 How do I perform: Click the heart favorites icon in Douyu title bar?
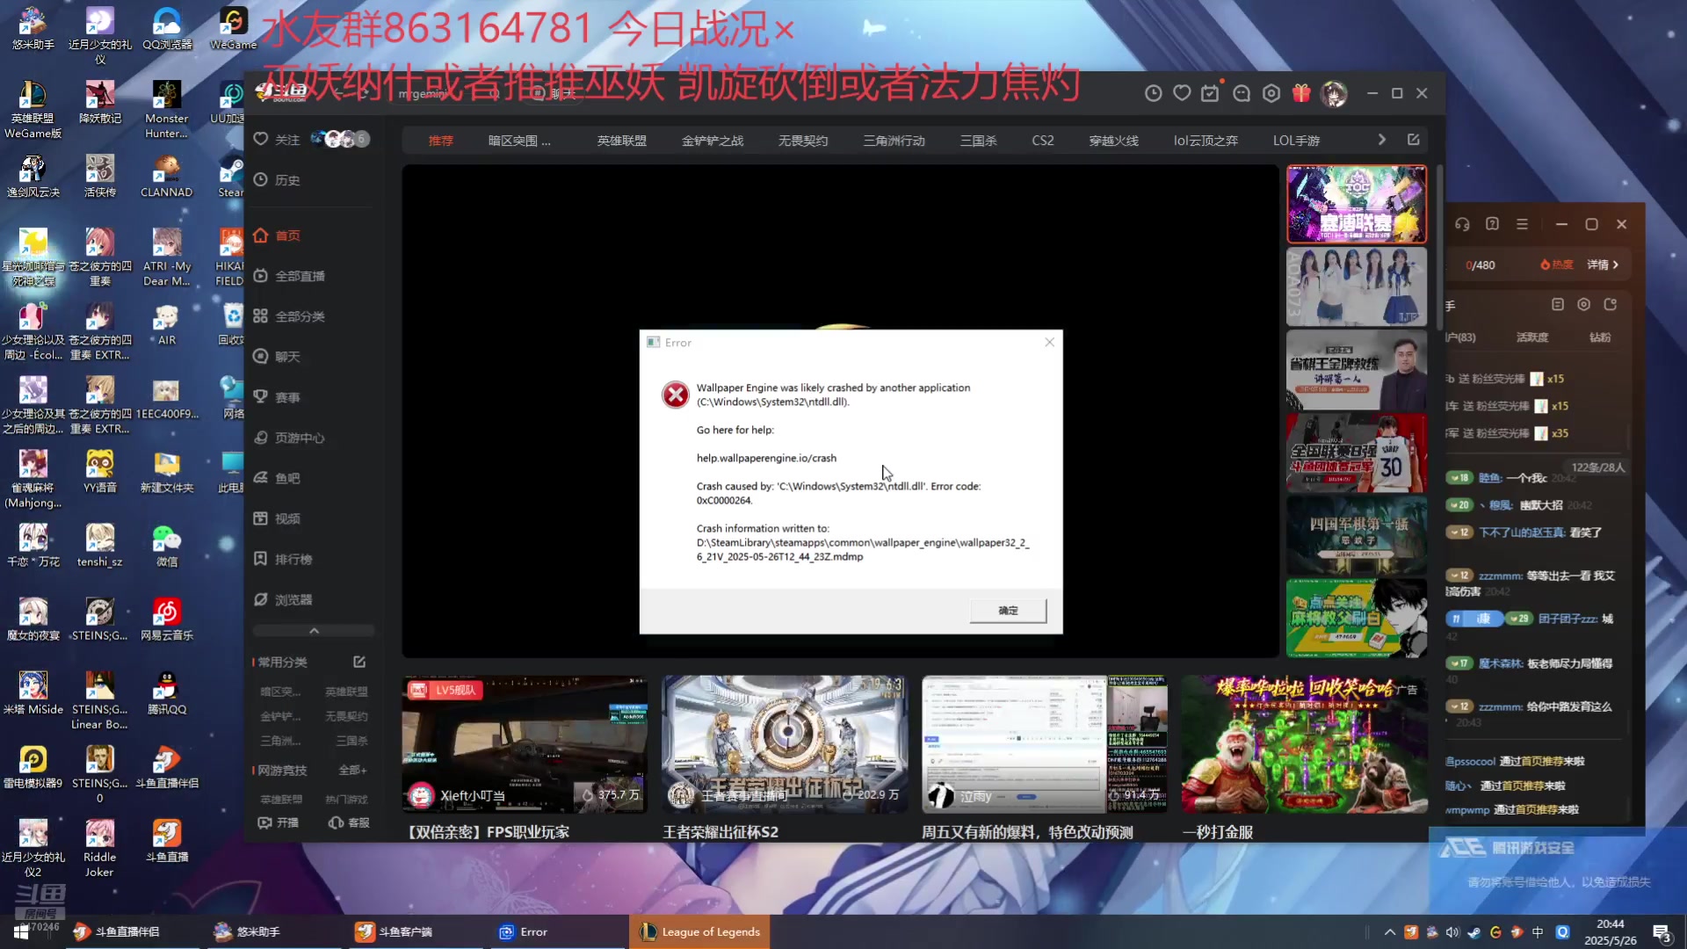(x=1182, y=93)
